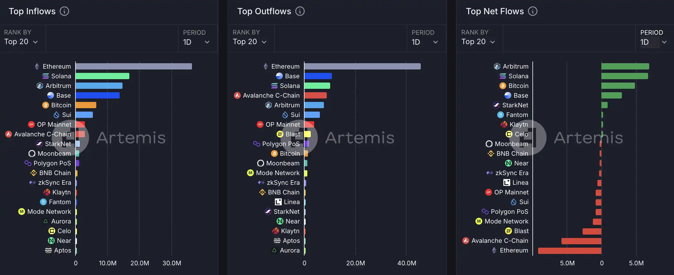Click the Bitcoin logo in Top Net Flows

[x=503, y=86]
